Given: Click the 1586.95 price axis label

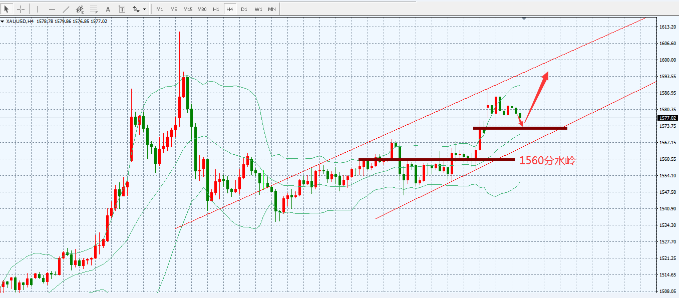Looking at the screenshot, I should tap(668, 93).
